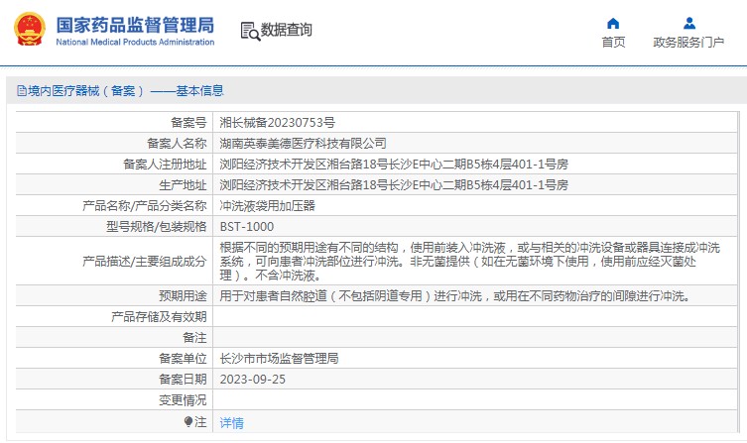Screen dimensions: 747x443
Task: Click the 备案人名称 row label
Action: tap(177, 144)
